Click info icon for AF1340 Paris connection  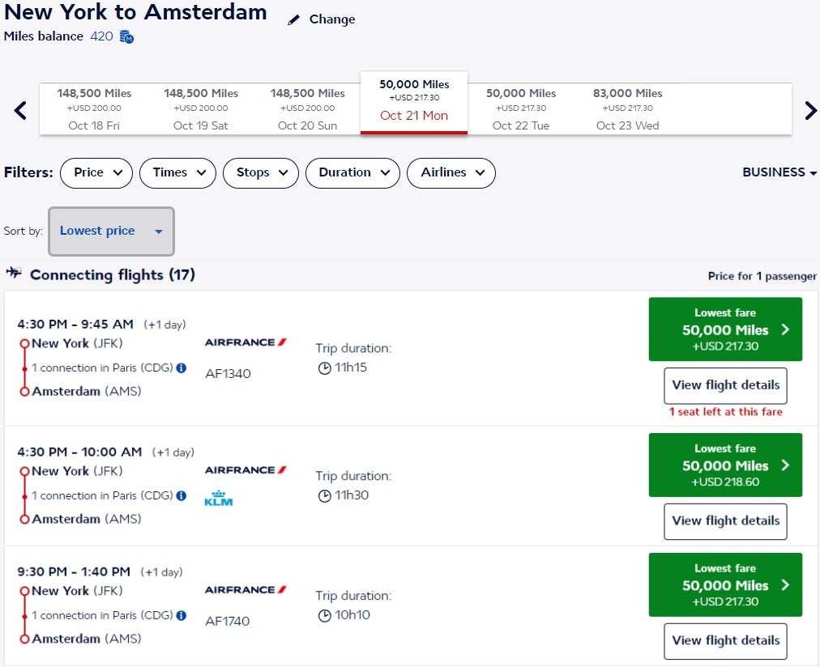coord(182,367)
